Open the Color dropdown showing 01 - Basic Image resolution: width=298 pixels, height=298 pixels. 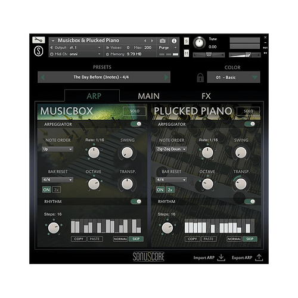coord(234,77)
